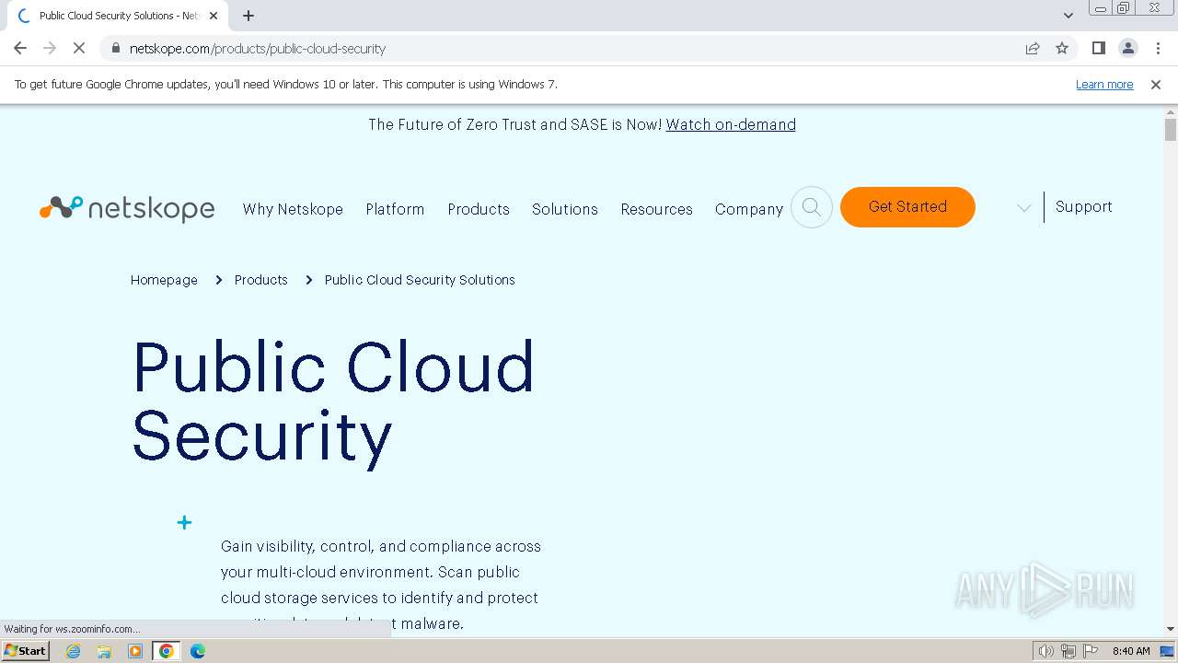The image size is (1178, 663).
Task: Open Internet Explorer from taskbar
Action: [74, 651]
